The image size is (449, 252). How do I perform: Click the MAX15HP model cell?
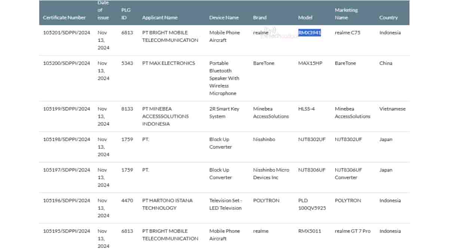click(x=310, y=63)
